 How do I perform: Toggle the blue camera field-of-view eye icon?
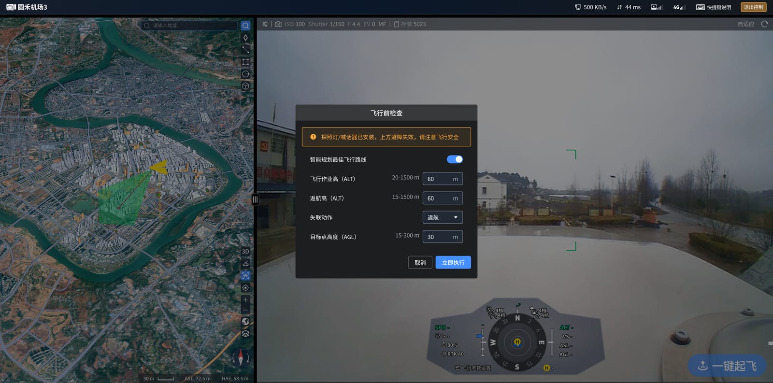click(x=245, y=276)
